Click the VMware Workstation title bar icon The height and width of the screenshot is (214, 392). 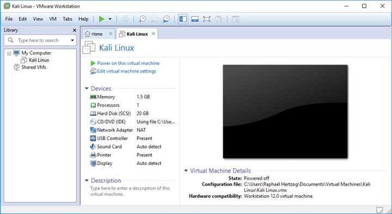pyautogui.click(x=7, y=6)
